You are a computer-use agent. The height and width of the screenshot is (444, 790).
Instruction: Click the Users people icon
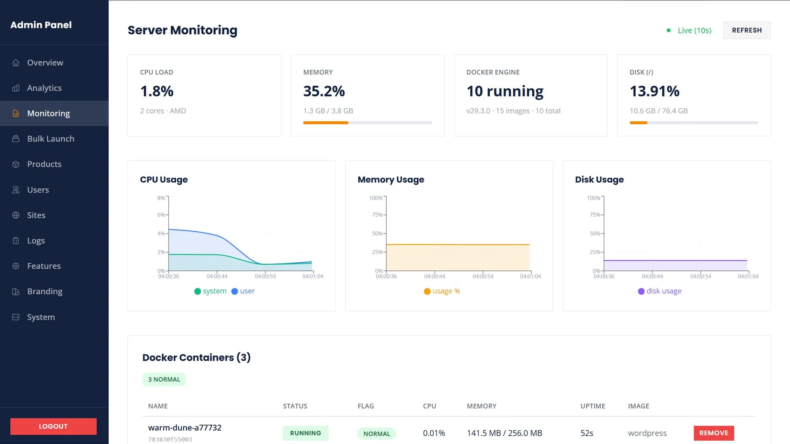pyautogui.click(x=16, y=190)
